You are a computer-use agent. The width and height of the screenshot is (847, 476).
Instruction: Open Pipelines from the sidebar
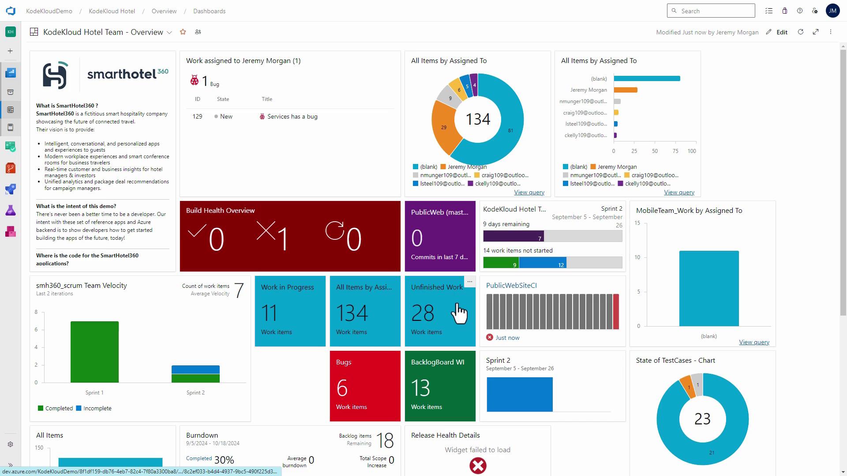point(11,189)
